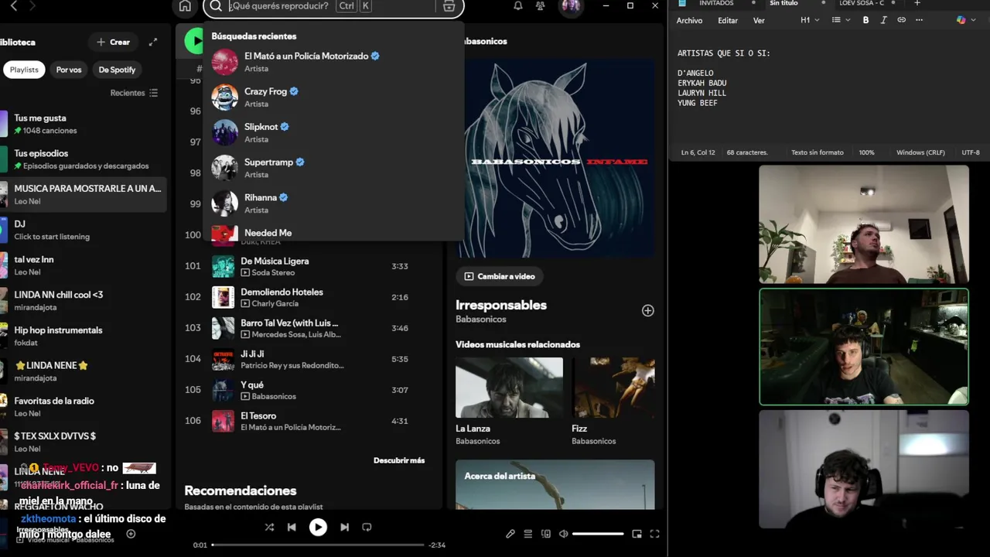The height and width of the screenshot is (557, 990).
Task: Open the mini player icon
Action: click(637, 534)
